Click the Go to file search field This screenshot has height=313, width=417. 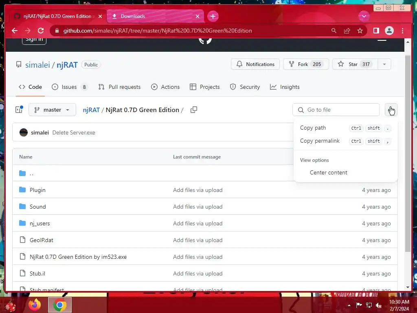click(336, 110)
